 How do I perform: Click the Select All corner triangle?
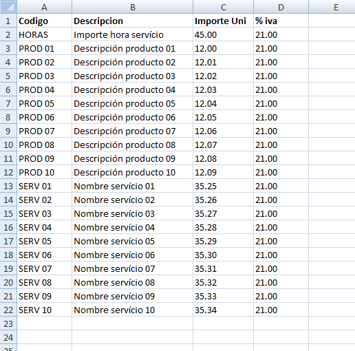(x=8, y=7)
